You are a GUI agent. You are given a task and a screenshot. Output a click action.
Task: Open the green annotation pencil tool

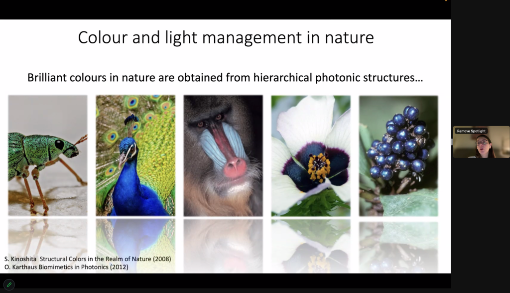pyautogui.click(x=9, y=285)
